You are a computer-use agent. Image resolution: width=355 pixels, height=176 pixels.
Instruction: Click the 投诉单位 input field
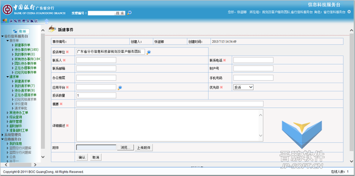111,52
